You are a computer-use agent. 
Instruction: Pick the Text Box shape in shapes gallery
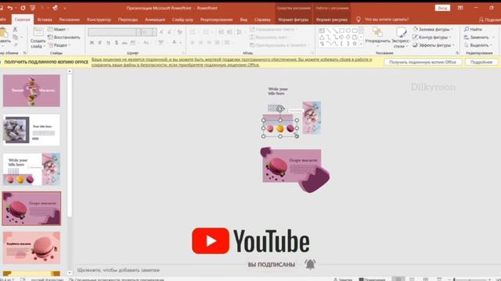click(x=322, y=30)
